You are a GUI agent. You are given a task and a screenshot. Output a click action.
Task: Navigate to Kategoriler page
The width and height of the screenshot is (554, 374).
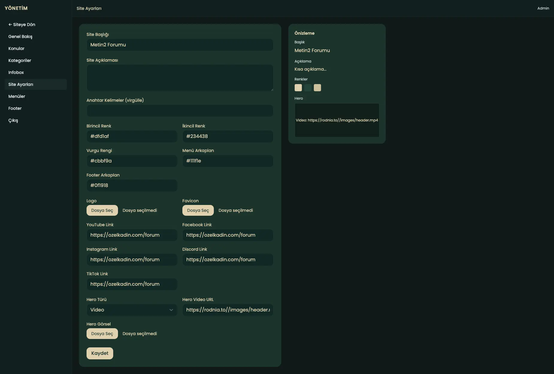coord(20,60)
